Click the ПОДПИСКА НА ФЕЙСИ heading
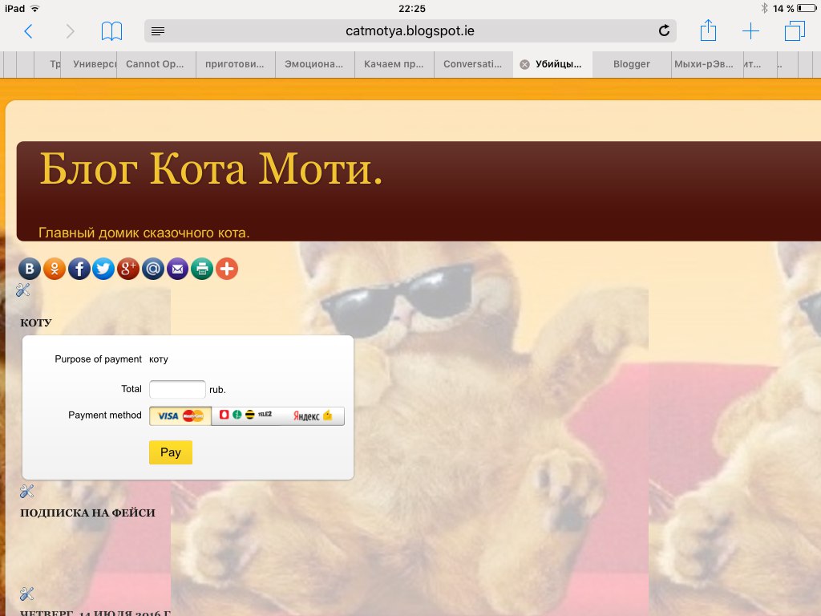 87,513
